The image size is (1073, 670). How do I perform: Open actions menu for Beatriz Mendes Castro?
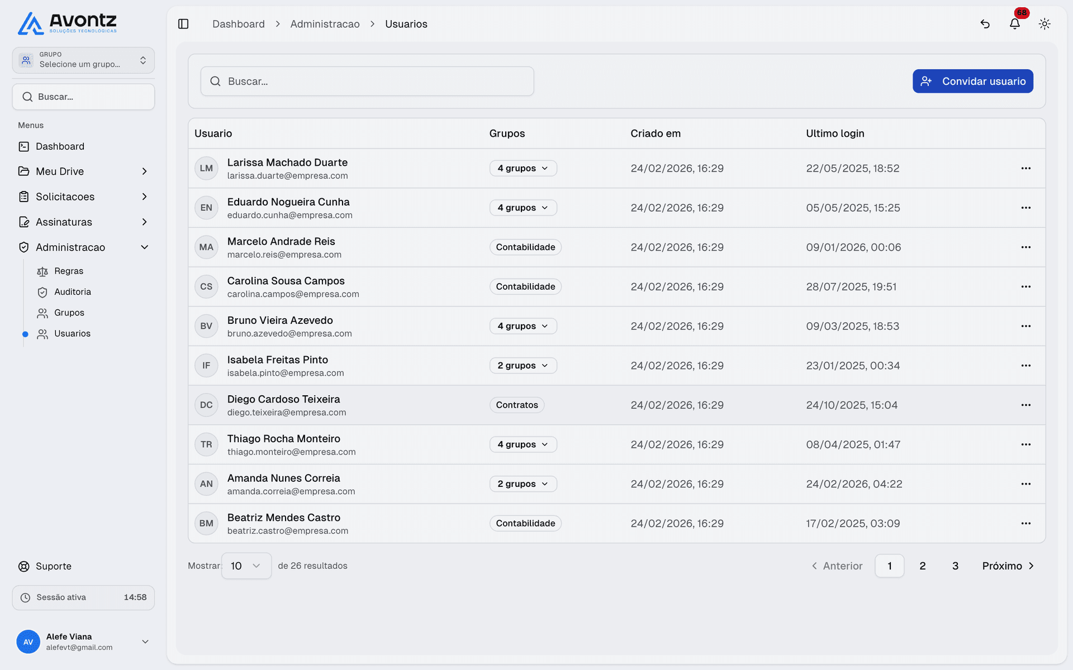click(1025, 524)
